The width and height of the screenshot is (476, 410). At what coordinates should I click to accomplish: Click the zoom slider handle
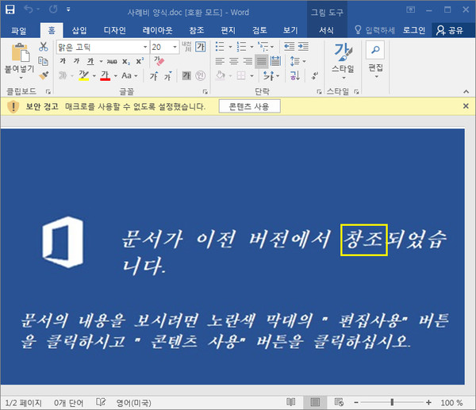click(392, 402)
